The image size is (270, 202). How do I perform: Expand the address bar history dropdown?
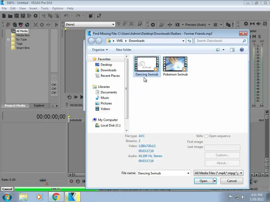[x=184, y=41]
